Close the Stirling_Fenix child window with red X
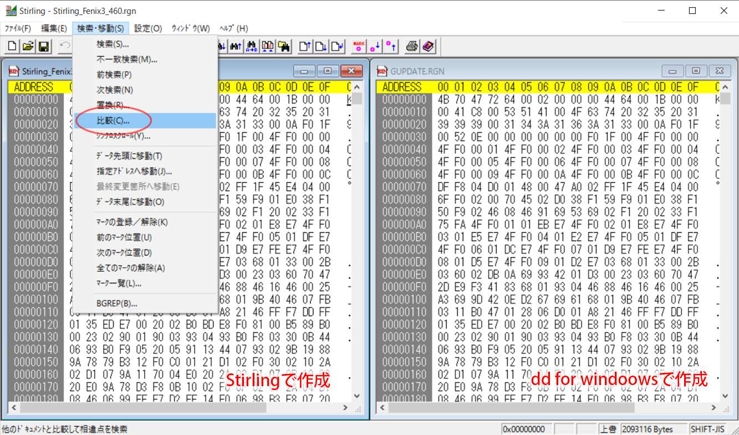 point(351,71)
